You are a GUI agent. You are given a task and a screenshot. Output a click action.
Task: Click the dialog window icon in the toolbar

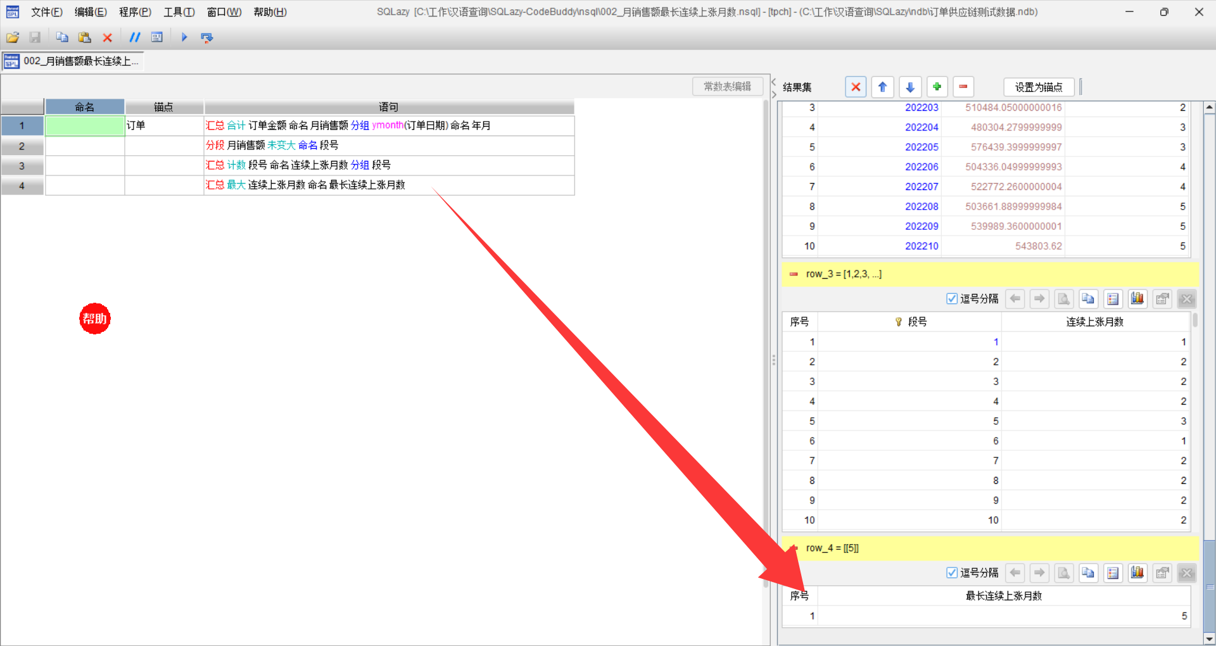click(x=157, y=37)
